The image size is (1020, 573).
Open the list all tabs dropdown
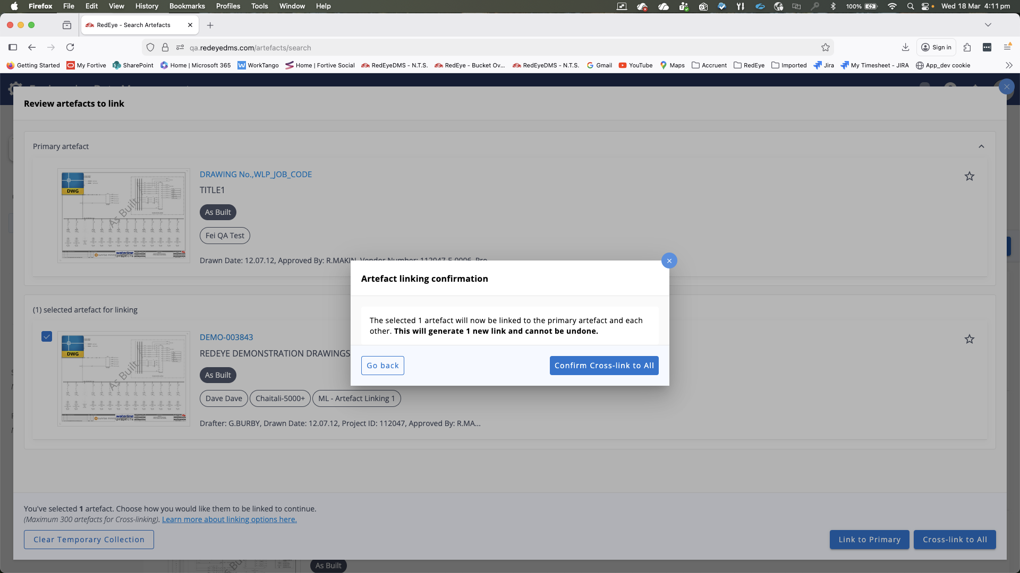(988, 25)
